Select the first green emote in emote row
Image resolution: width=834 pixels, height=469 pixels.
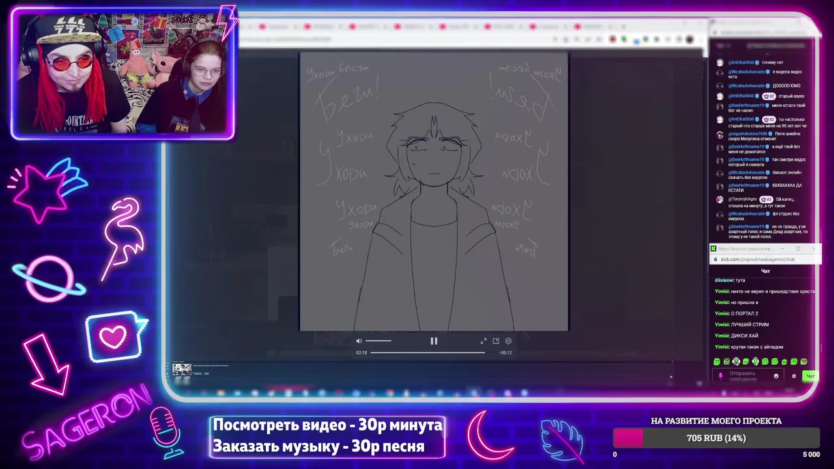pyautogui.click(x=717, y=362)
